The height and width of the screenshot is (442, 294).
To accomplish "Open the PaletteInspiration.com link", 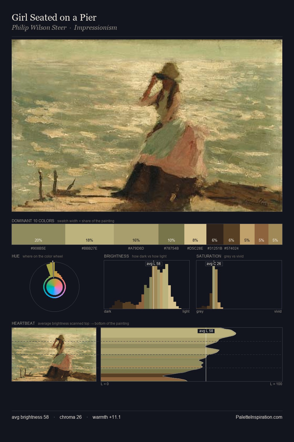I will pos(259,417).
